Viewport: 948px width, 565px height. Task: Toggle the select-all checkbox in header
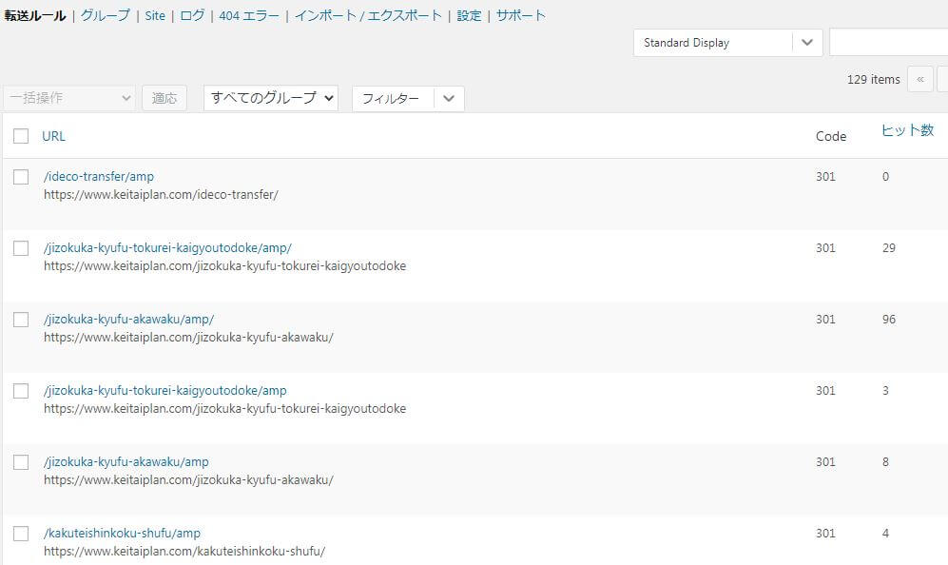pos(21,136)
